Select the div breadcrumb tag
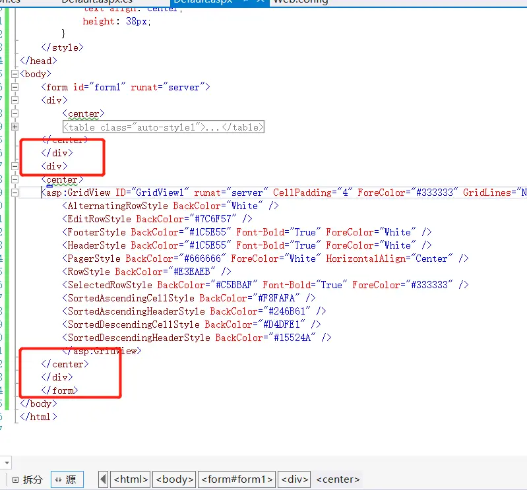The width and height of the screenshot is (527, 490). click(294, 479)
